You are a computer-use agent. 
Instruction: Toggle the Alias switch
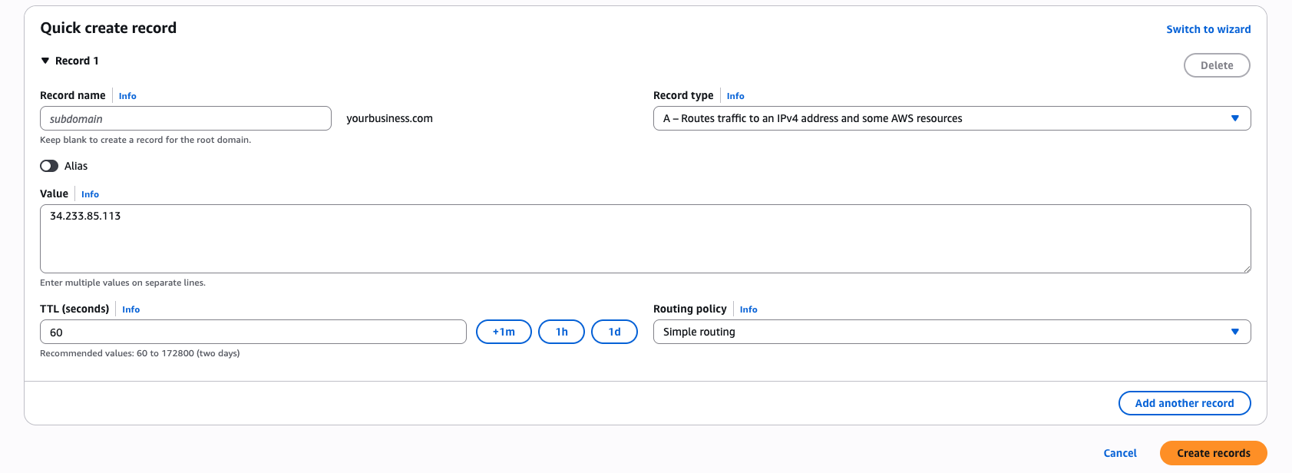coord(49,166)
